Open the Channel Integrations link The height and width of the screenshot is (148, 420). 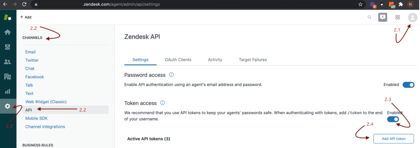(x=45, y=126)
